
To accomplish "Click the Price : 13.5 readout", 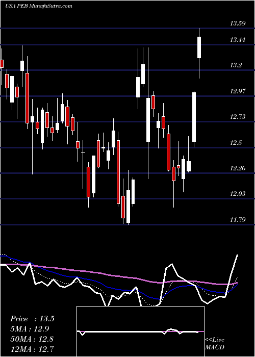I will click(32, 319).
